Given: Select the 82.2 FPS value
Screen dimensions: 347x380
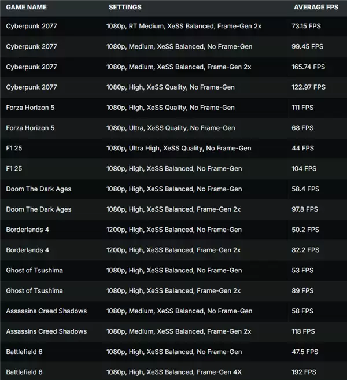Looking at the screenshot, I should [305, 250].
